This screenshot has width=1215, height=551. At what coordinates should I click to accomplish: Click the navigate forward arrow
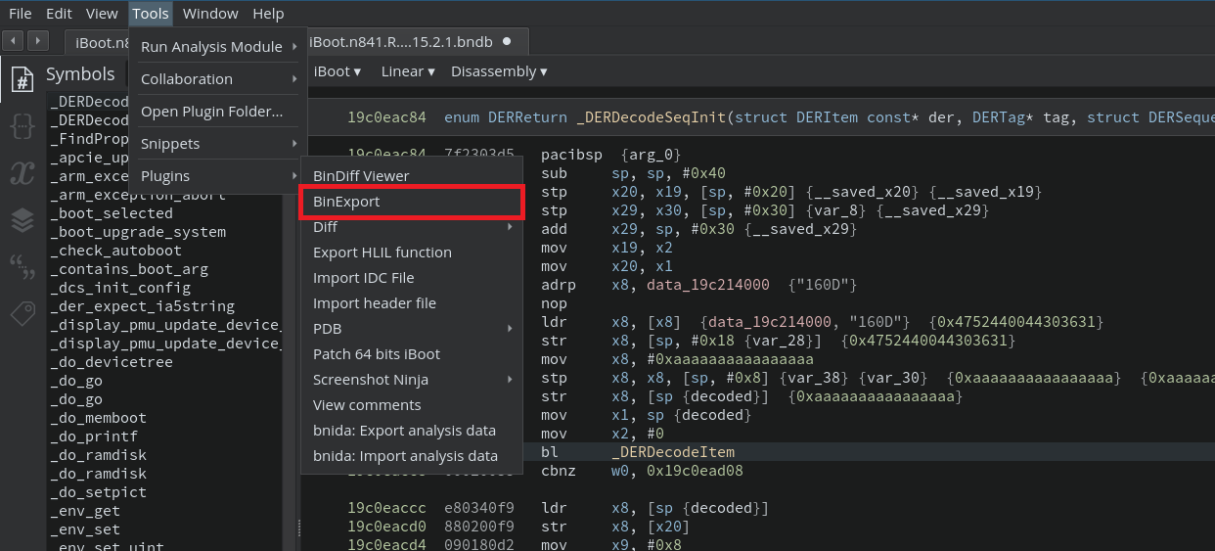pyautogui.click(x=37, y=41)
